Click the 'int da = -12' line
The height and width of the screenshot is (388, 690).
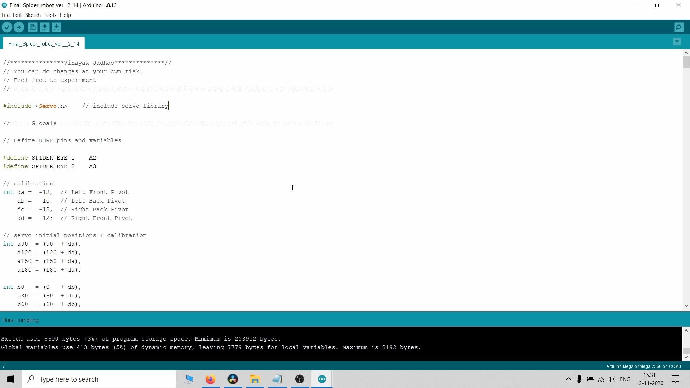[66, 192]
